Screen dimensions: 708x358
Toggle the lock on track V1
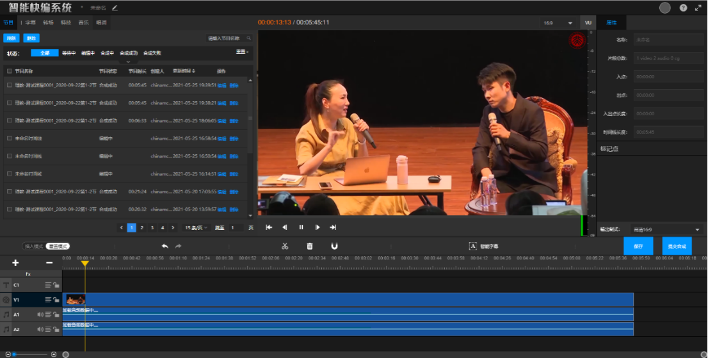click(x=56, y=300)
